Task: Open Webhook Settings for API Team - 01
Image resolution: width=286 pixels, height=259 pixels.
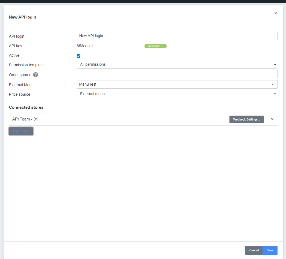Action: pos(246,119)
